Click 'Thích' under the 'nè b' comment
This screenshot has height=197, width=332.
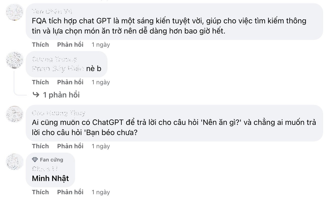40,82
